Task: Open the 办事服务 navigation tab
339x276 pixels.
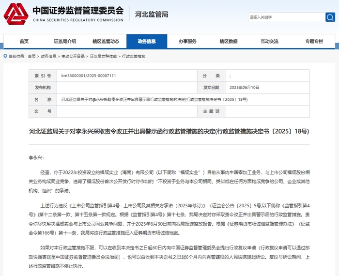Action: click(x=187, y=41)
